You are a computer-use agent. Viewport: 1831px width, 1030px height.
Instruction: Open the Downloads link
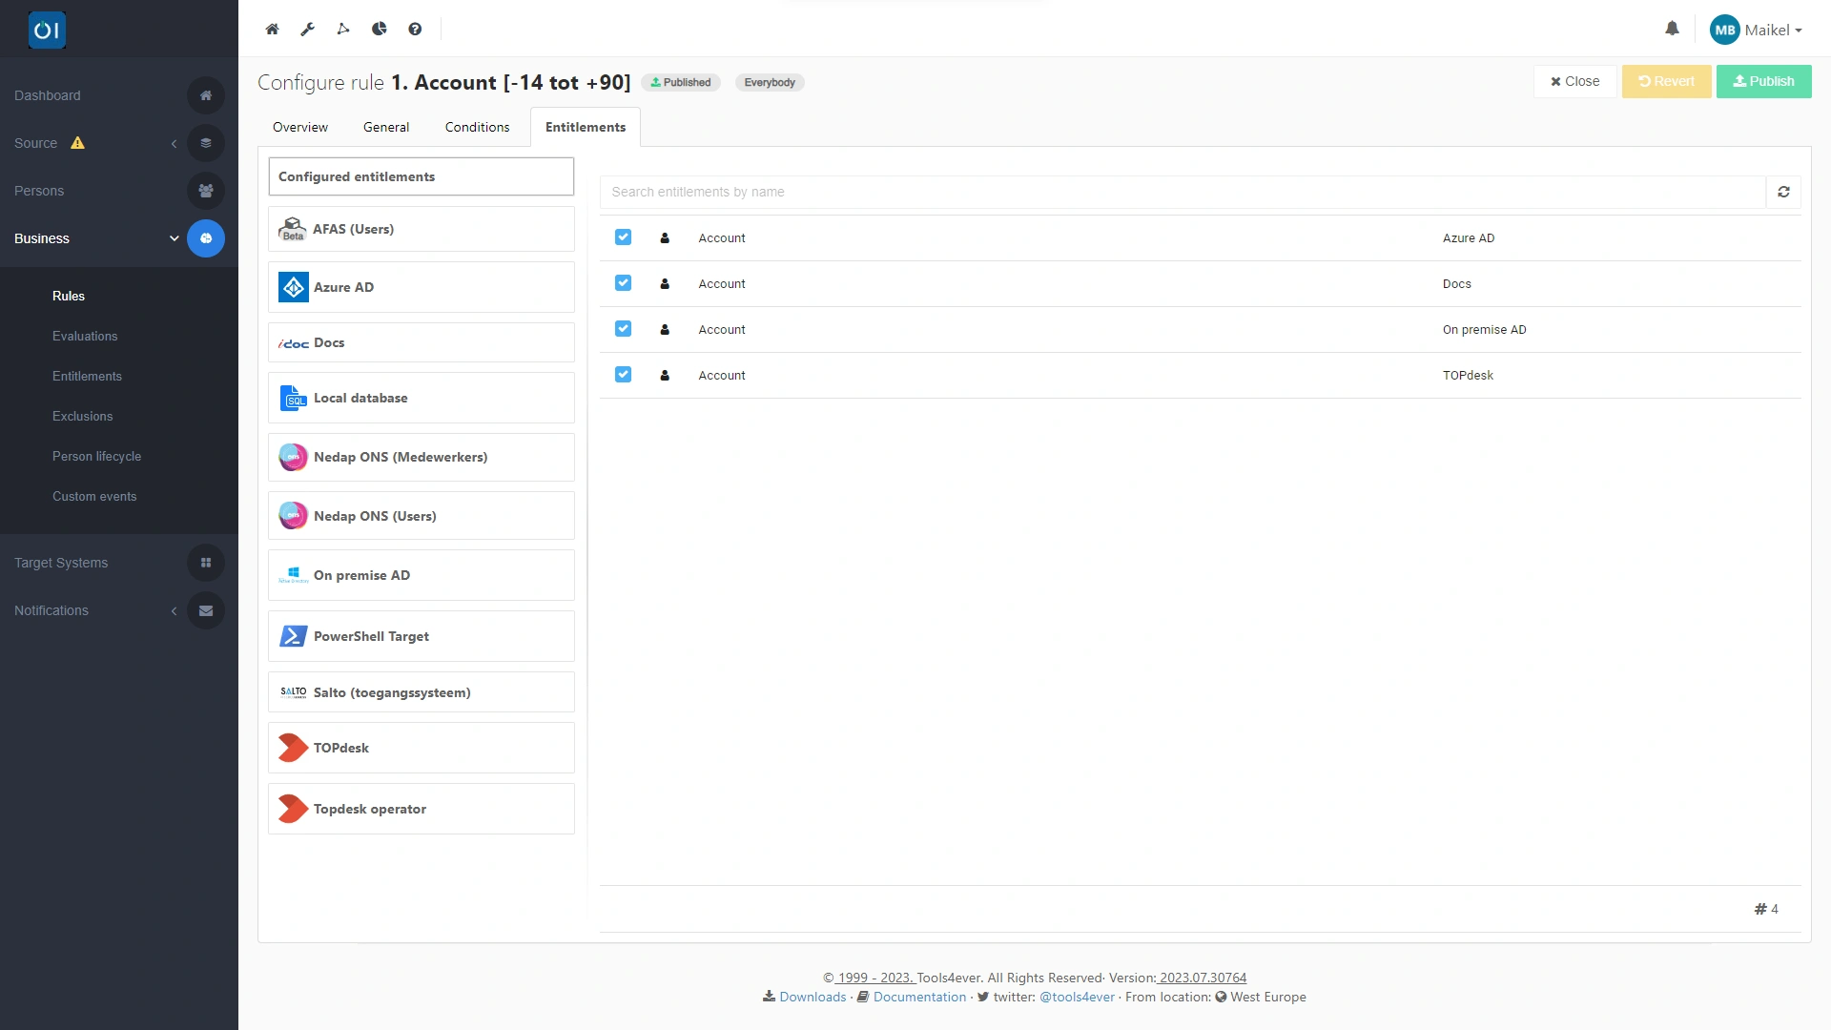(x=813, y=997)
